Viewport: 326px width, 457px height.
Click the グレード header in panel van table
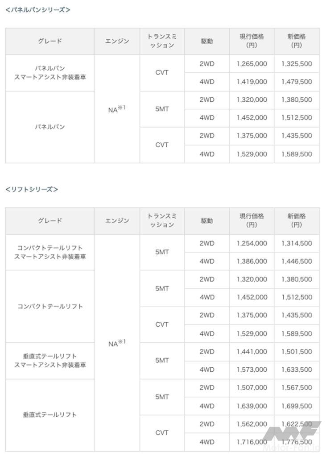50,41
